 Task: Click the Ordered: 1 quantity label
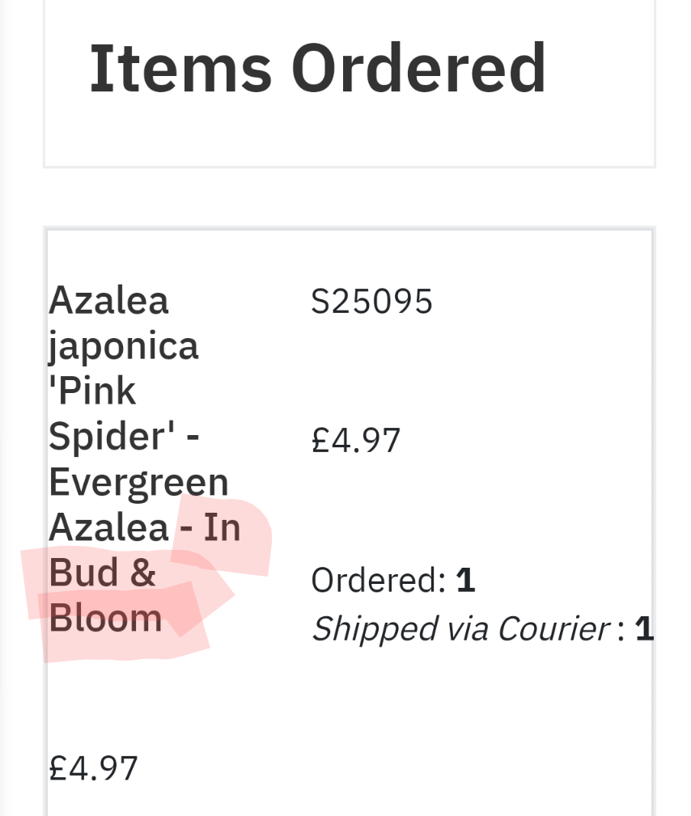tap(392, 580)
